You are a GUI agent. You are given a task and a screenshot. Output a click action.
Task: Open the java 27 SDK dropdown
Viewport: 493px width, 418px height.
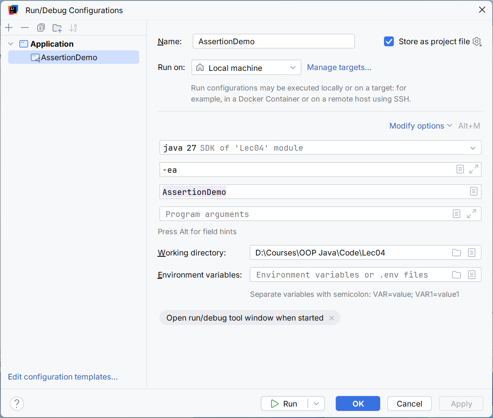pos(320,147)
